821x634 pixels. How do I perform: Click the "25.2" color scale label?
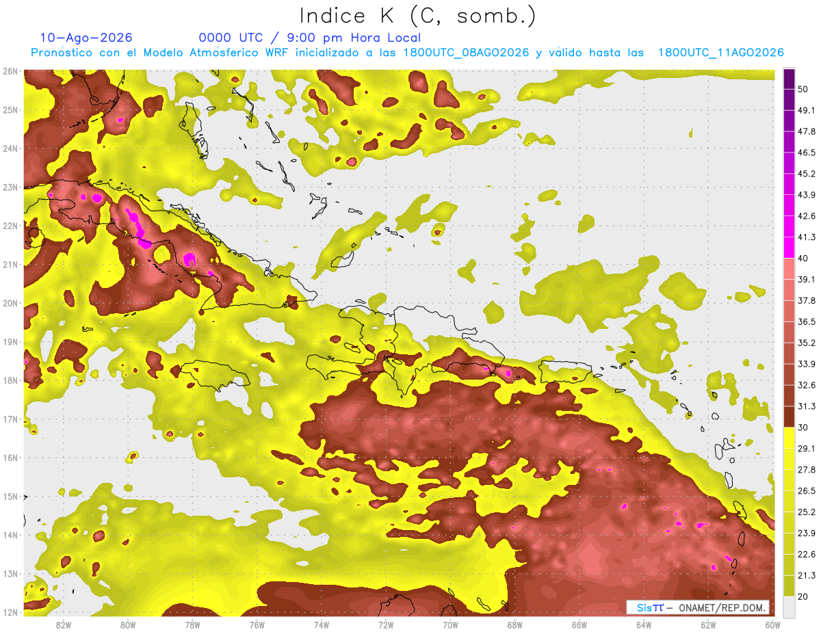coord(806,512)
